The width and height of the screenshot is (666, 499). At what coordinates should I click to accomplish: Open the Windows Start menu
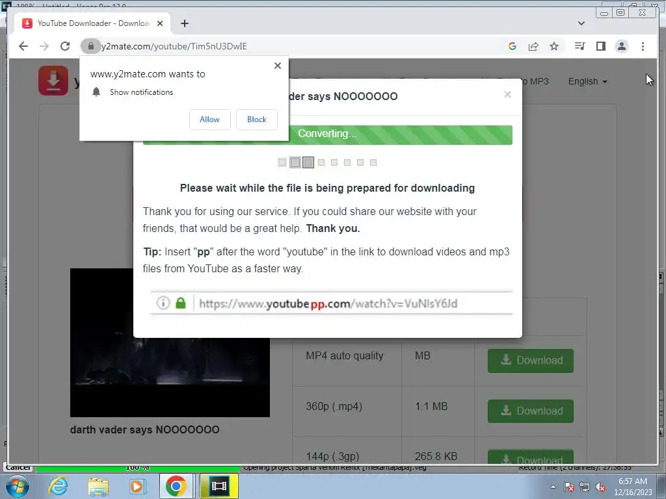point(18,486)
